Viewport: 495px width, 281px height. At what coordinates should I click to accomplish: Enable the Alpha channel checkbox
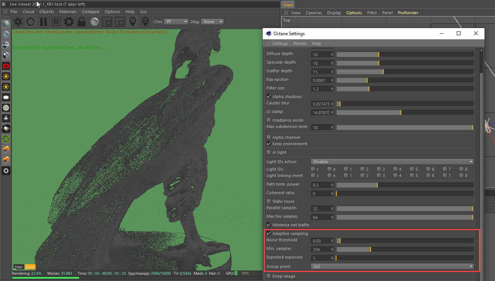coord(269,137)
